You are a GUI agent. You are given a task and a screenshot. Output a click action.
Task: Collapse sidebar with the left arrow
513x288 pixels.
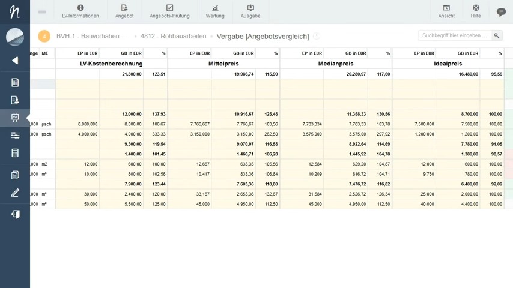tap(15, 61)
